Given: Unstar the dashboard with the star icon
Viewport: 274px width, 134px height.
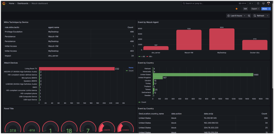Looking at the screenshot, I should pyautogui.click(x=237, y=9).
